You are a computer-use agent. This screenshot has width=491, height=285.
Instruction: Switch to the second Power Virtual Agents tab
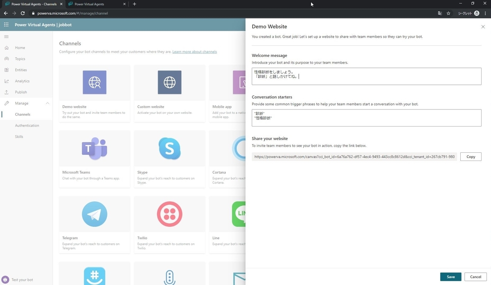tap(97, 4)
